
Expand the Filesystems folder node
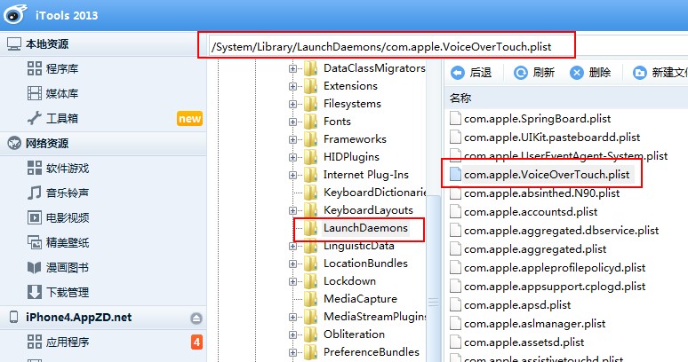[292, 104]
